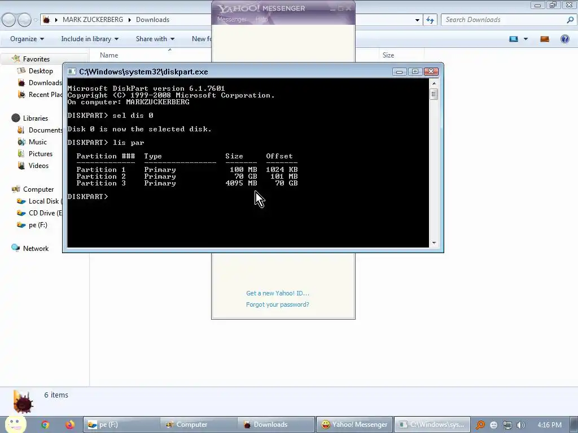Open Recent Places in Favorites

[45, 95]
